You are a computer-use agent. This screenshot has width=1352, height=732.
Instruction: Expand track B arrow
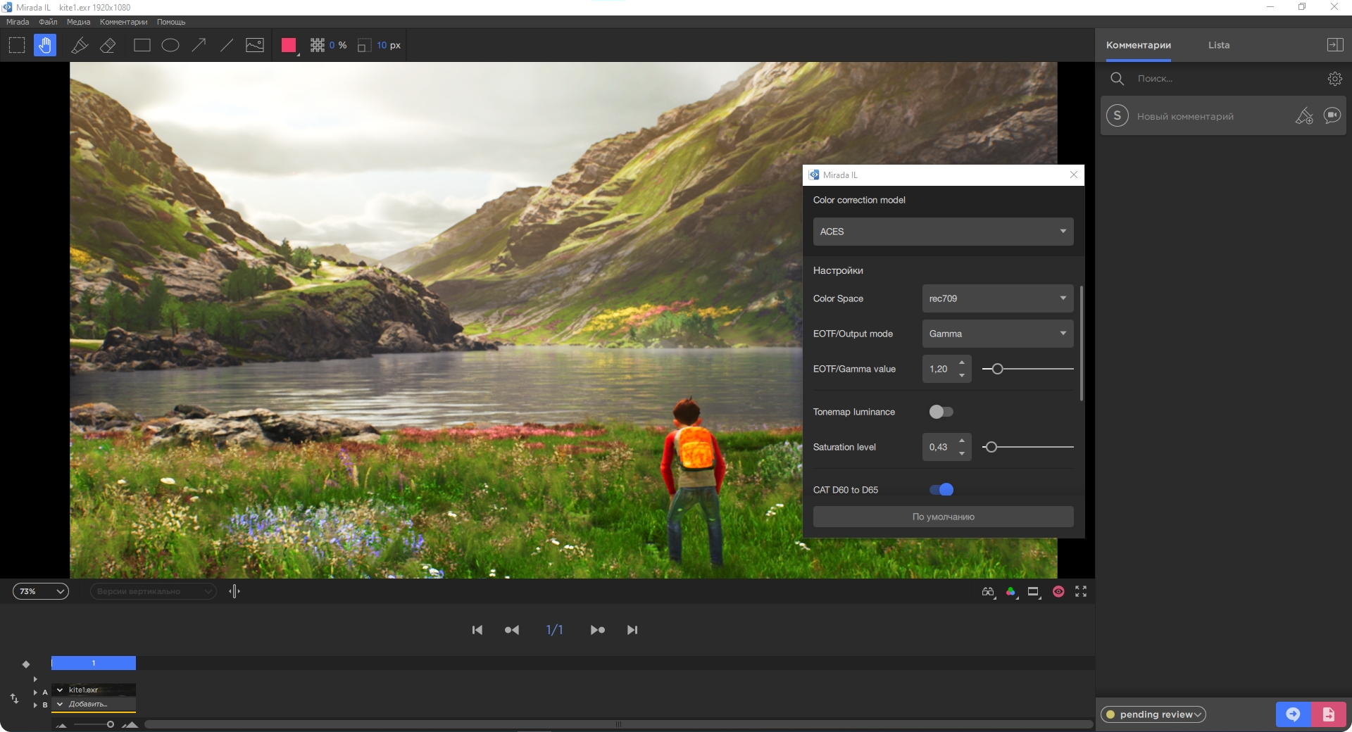[x=35, y=705]
